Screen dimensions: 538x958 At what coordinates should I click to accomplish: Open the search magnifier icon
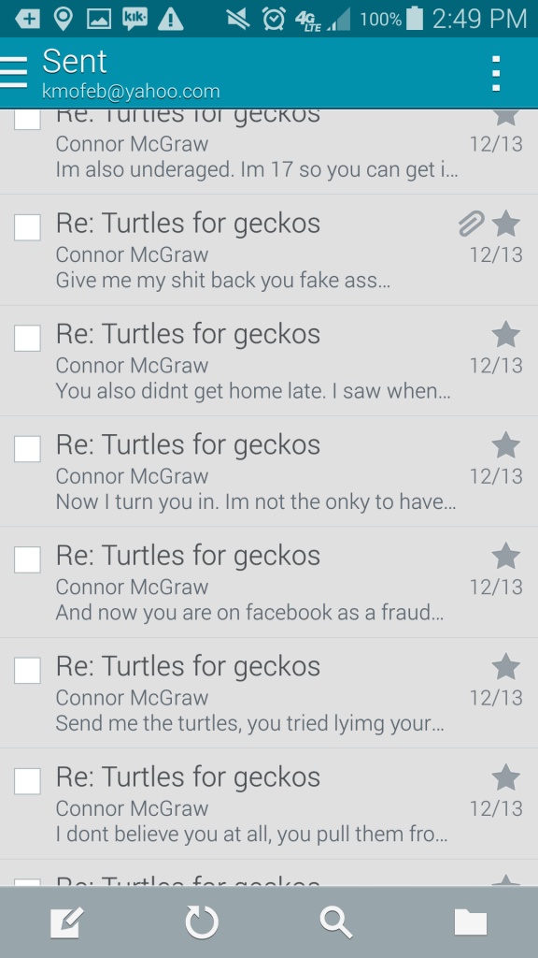click(x=336, y=922)
